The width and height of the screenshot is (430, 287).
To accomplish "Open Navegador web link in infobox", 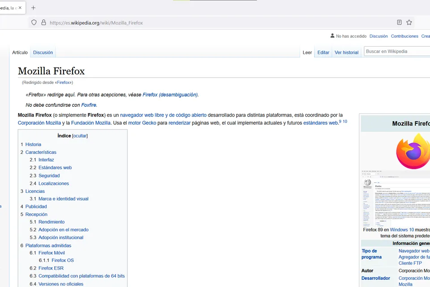I will click(x=414, y=251).
